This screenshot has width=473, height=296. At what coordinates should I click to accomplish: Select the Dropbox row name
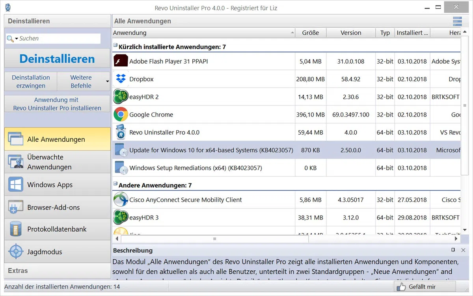142,79
